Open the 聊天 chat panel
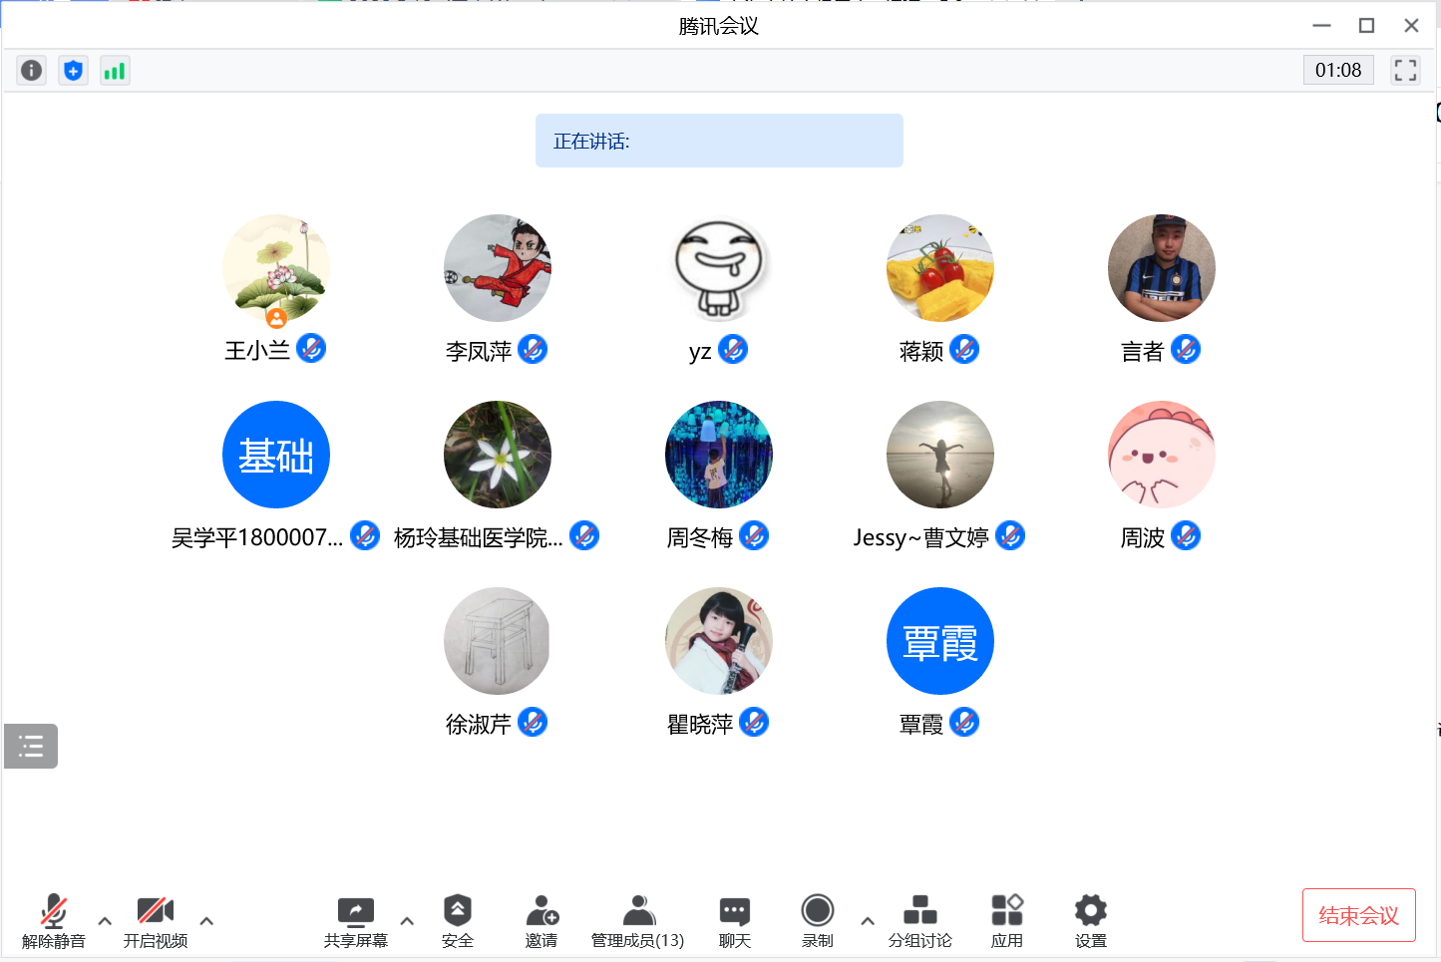The height and width of the screenshot is (962, 1441). (x=735, y=920)
